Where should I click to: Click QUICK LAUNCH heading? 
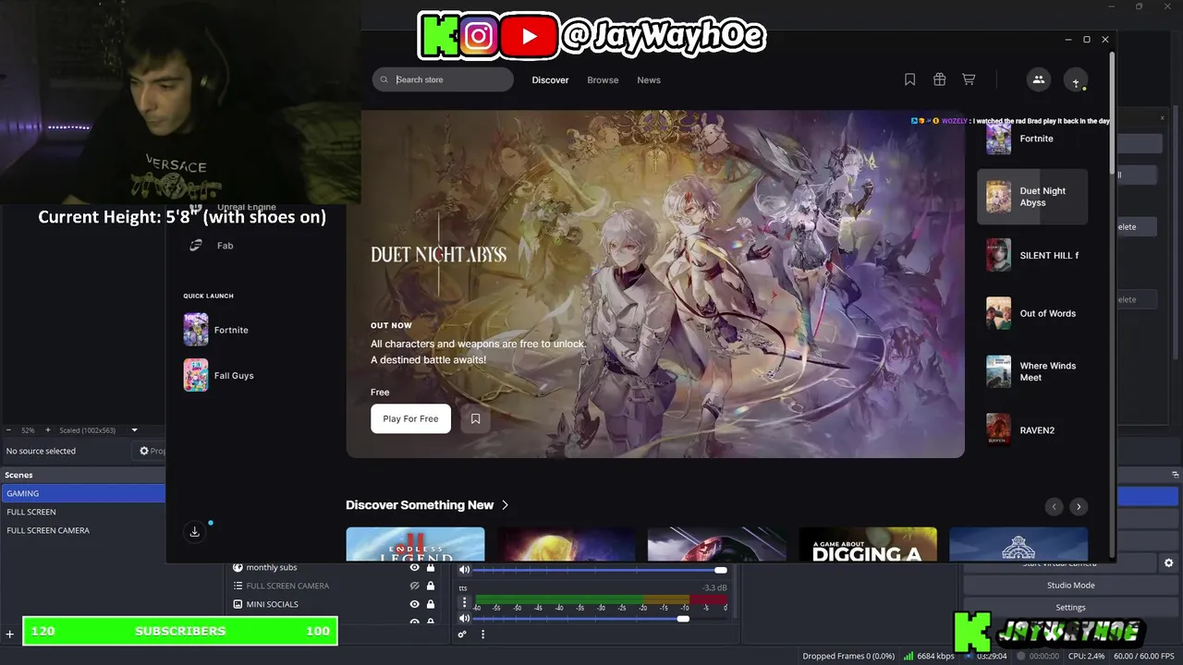click(x=208, y=296)
